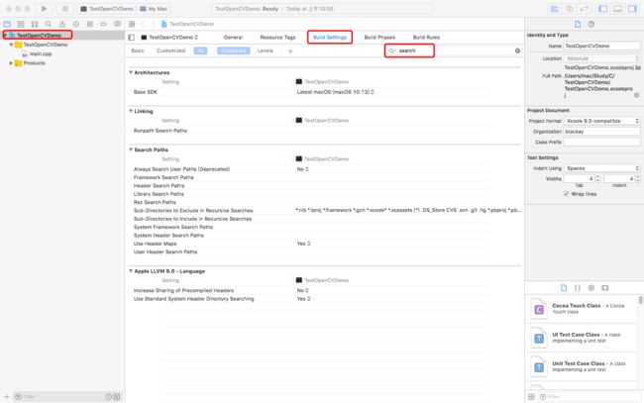Show the Media library icon
Viewport: 644px width, 403px height.
coord(605,288)
